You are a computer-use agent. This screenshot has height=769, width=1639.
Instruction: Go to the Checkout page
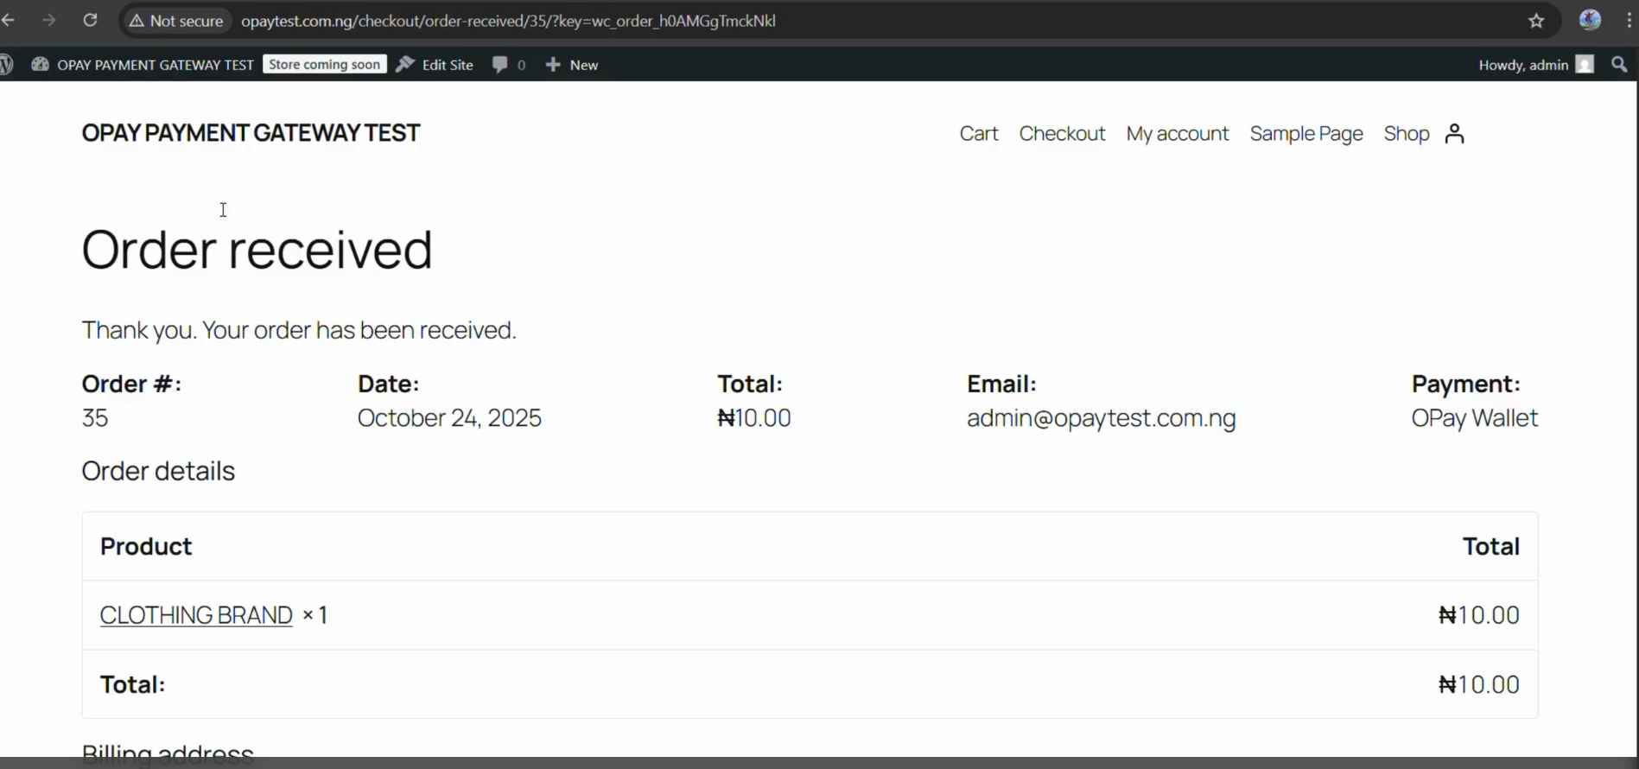[1062, 134]
